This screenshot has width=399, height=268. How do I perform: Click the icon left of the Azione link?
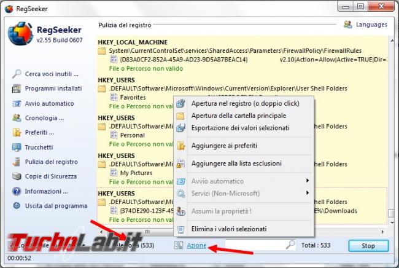point(179,245)
